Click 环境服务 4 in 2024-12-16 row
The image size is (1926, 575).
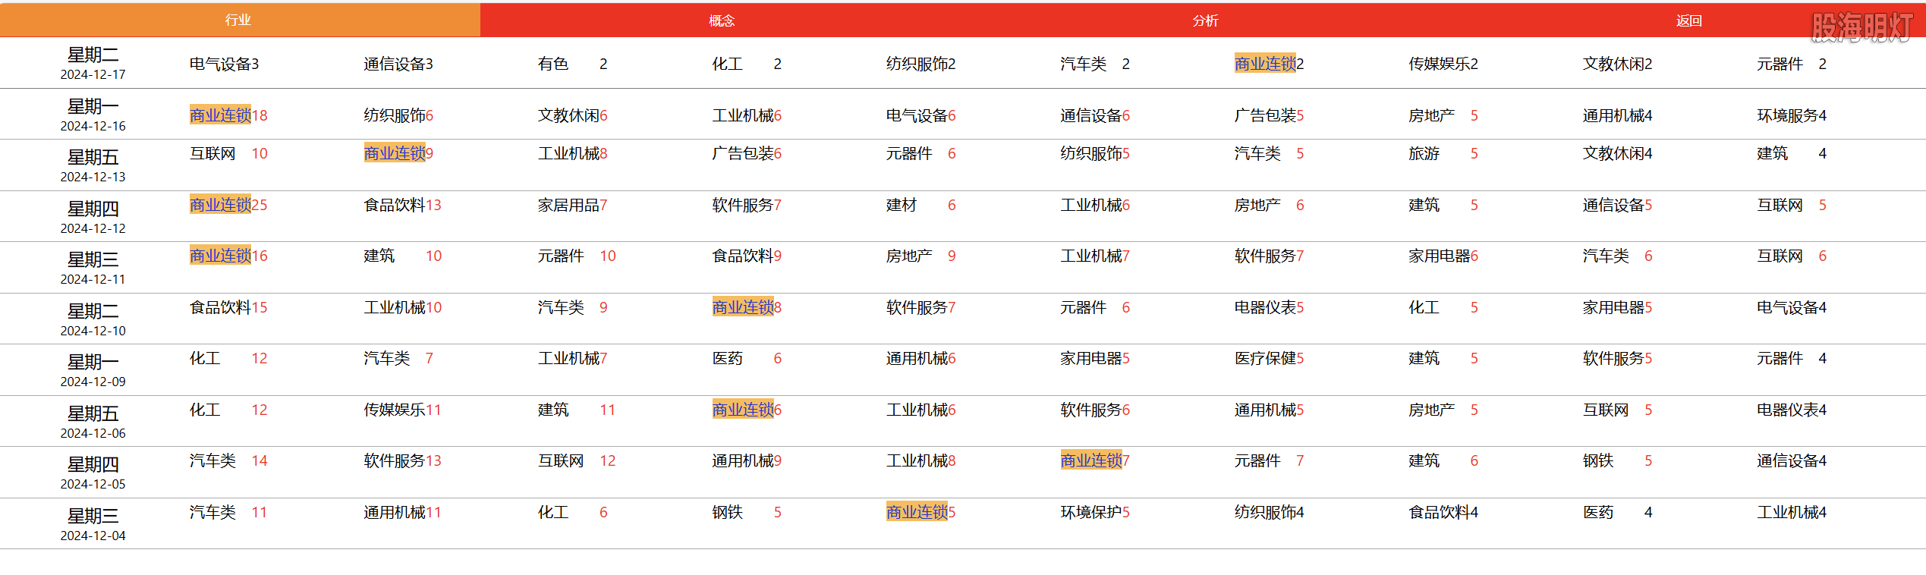click(x=1792, y=115)
